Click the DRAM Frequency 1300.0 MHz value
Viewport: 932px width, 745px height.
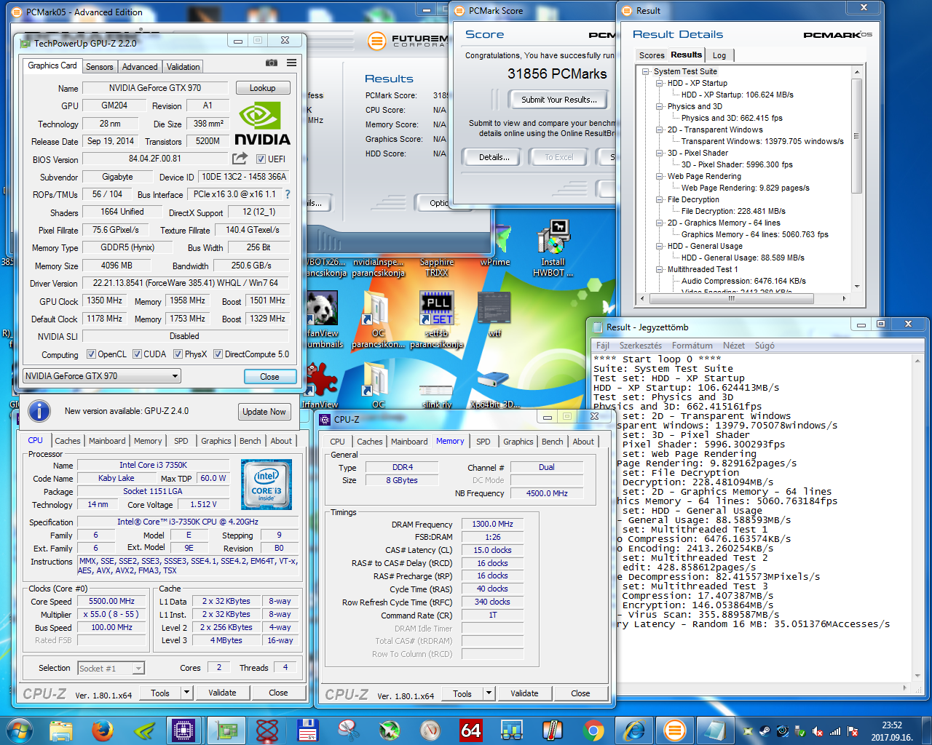click(x=492, y=524)
